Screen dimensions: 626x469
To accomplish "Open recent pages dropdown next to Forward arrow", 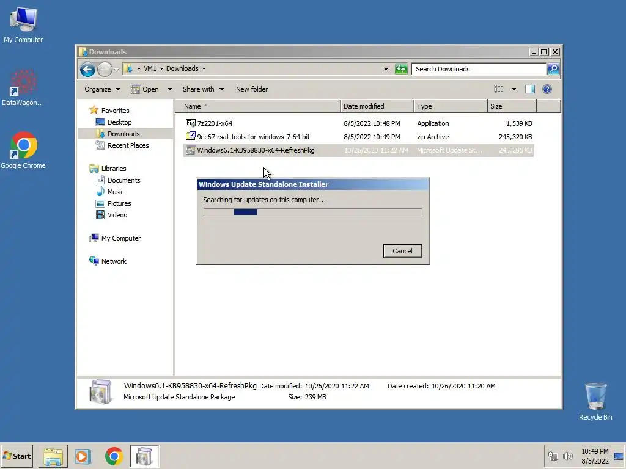I will click(116, 70).
